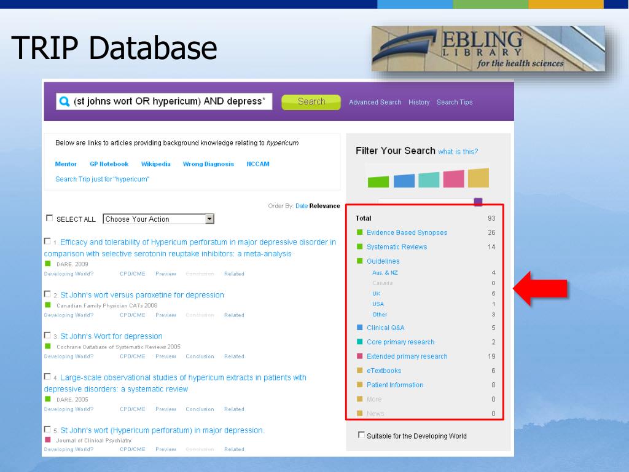Open the Wrong Diagnosis link
This screenshot has height=472, width=629.
tap(208, 163)
